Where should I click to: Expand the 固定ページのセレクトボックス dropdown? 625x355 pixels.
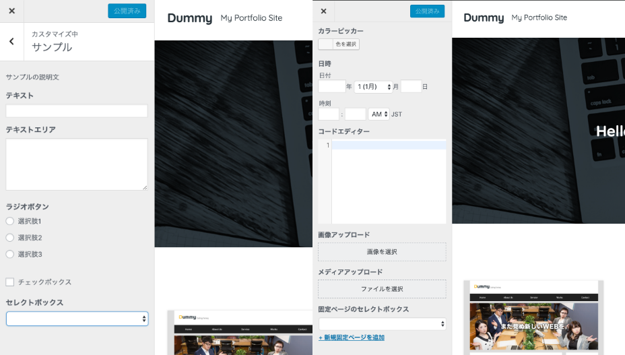pyautogui.click(x=382, y=324)
